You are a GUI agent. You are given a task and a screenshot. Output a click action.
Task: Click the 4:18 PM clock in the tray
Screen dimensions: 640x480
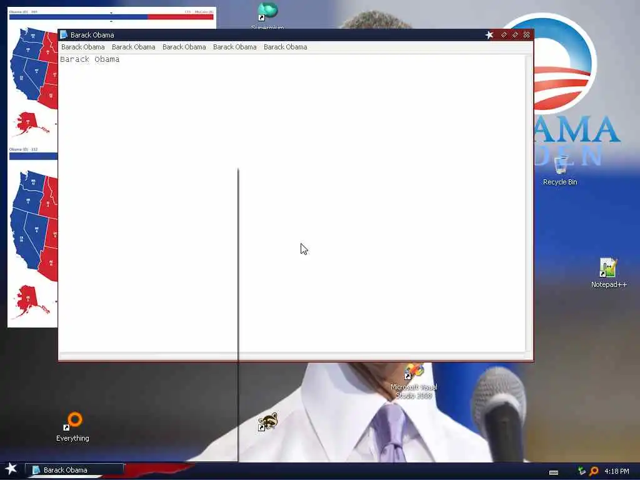[617, 471]
